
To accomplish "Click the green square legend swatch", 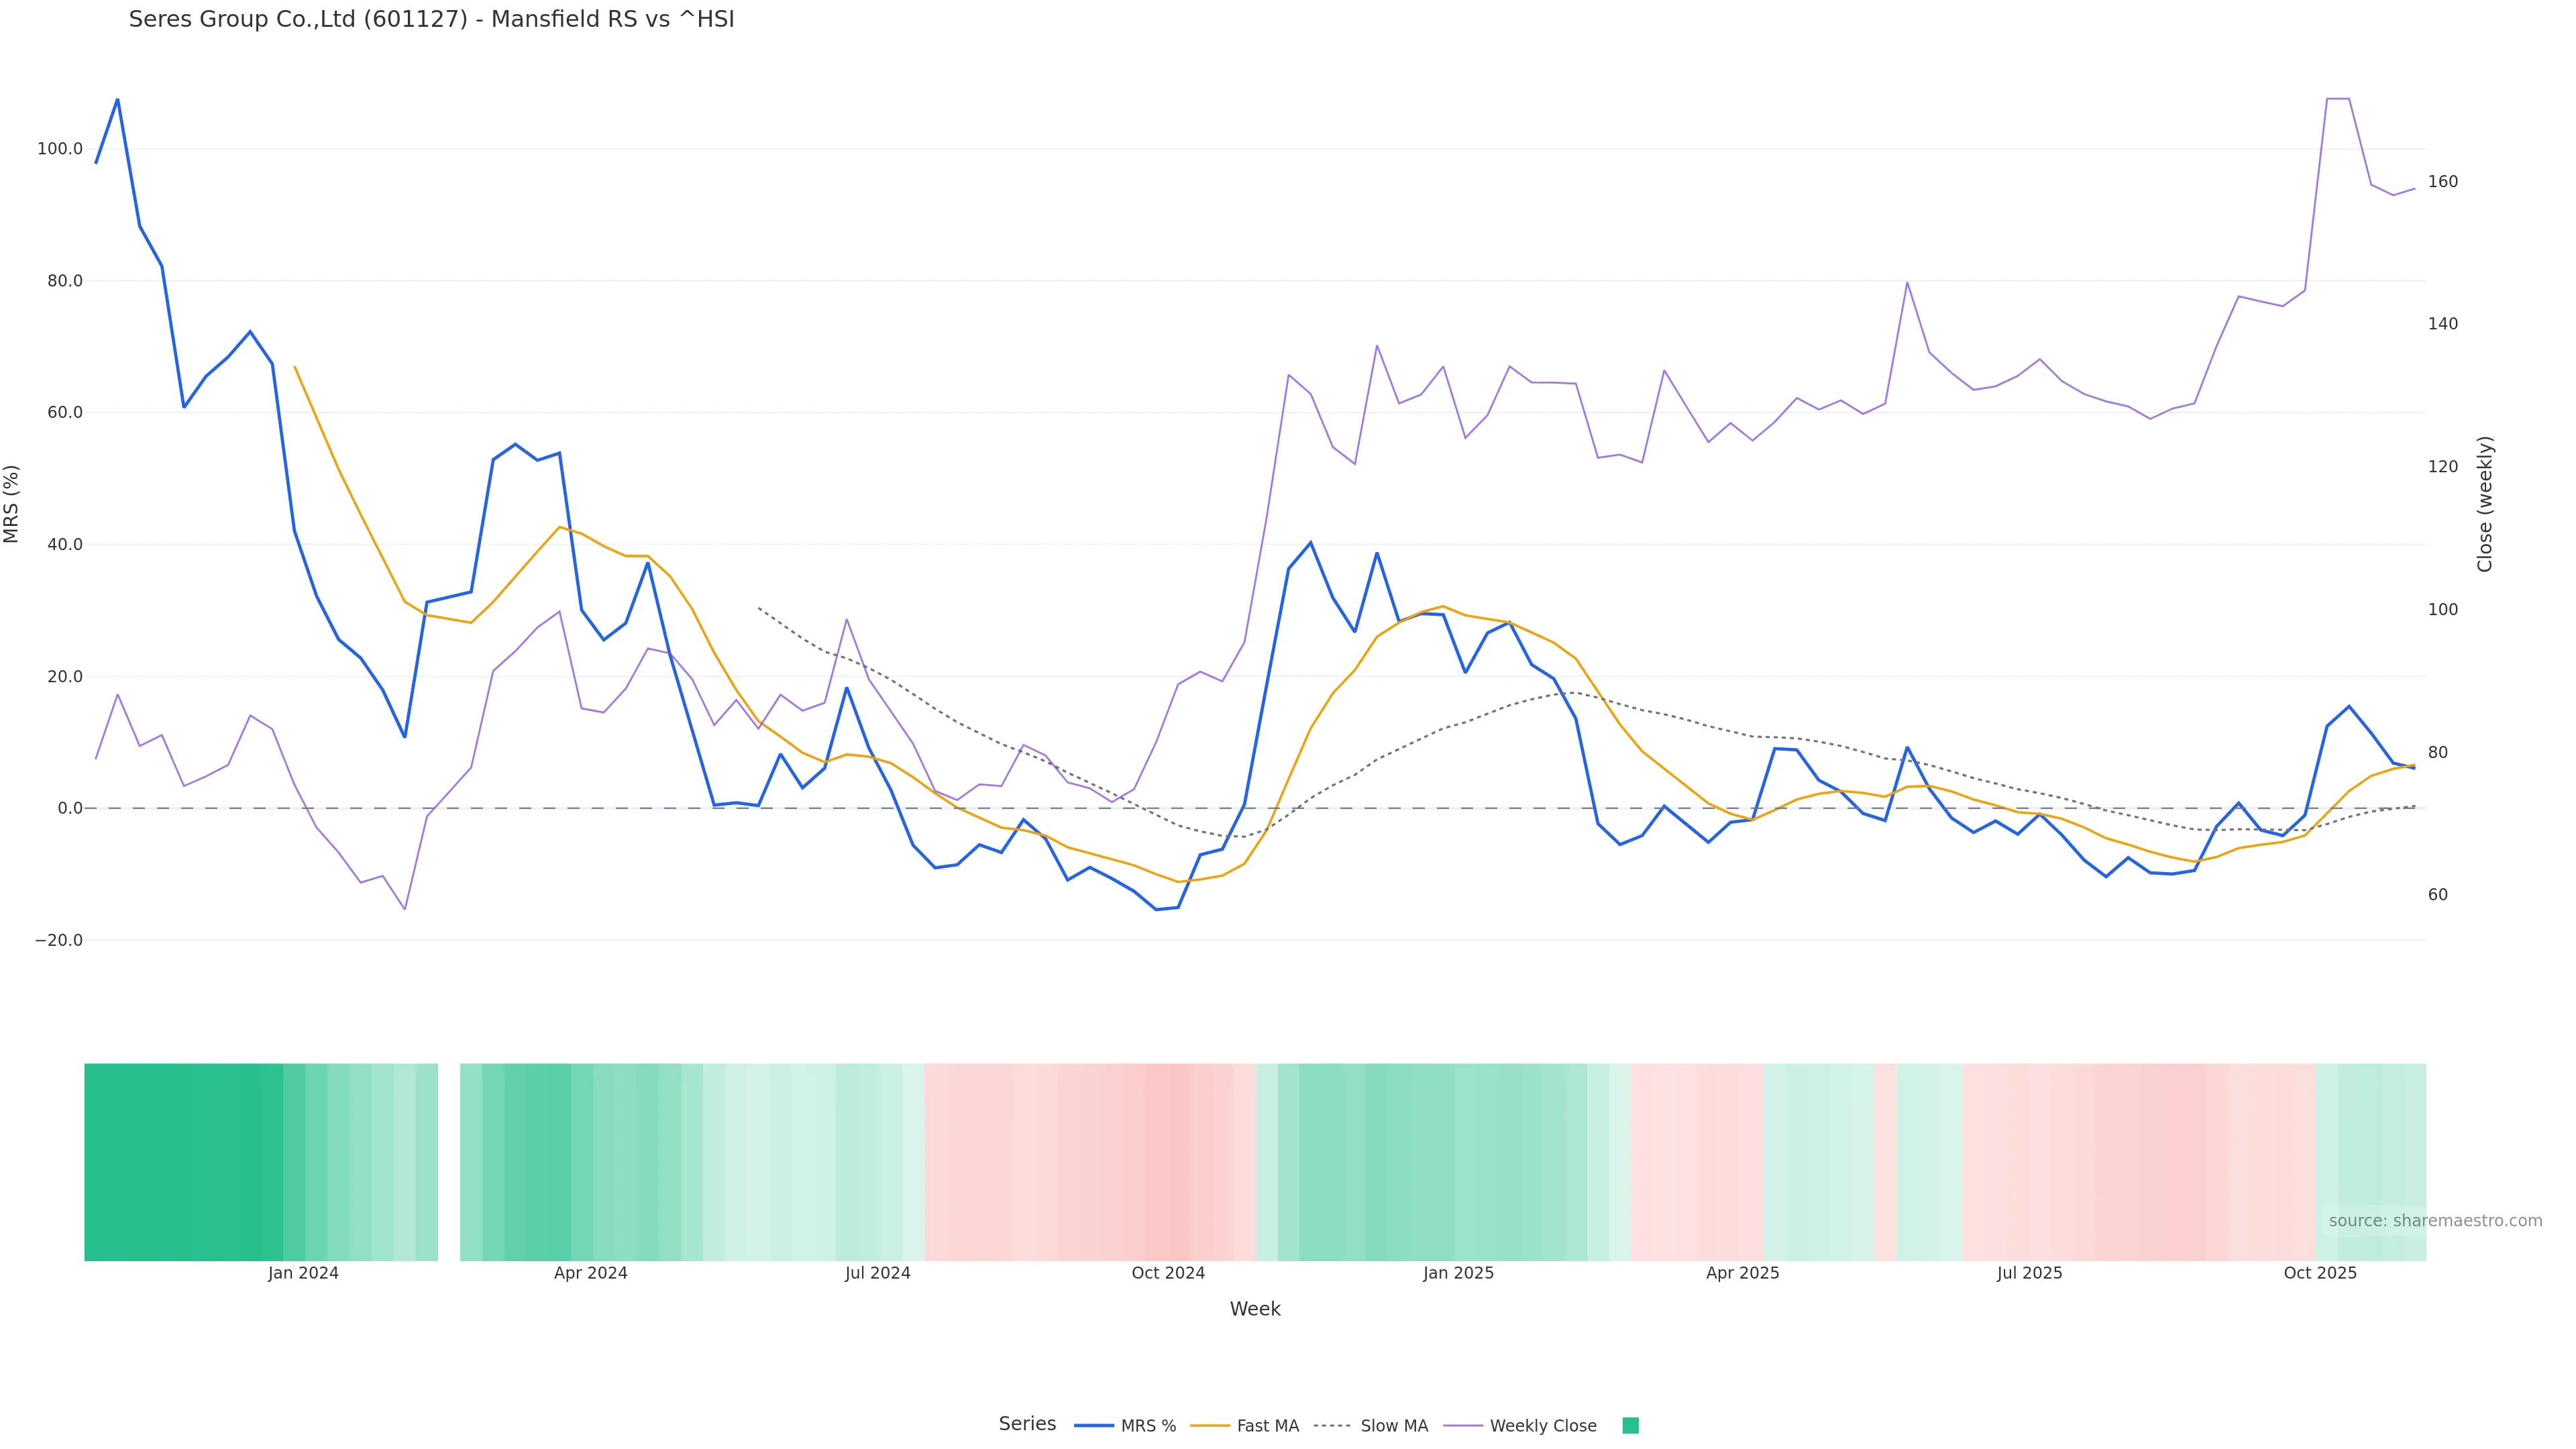I will pos(1630,1426).
